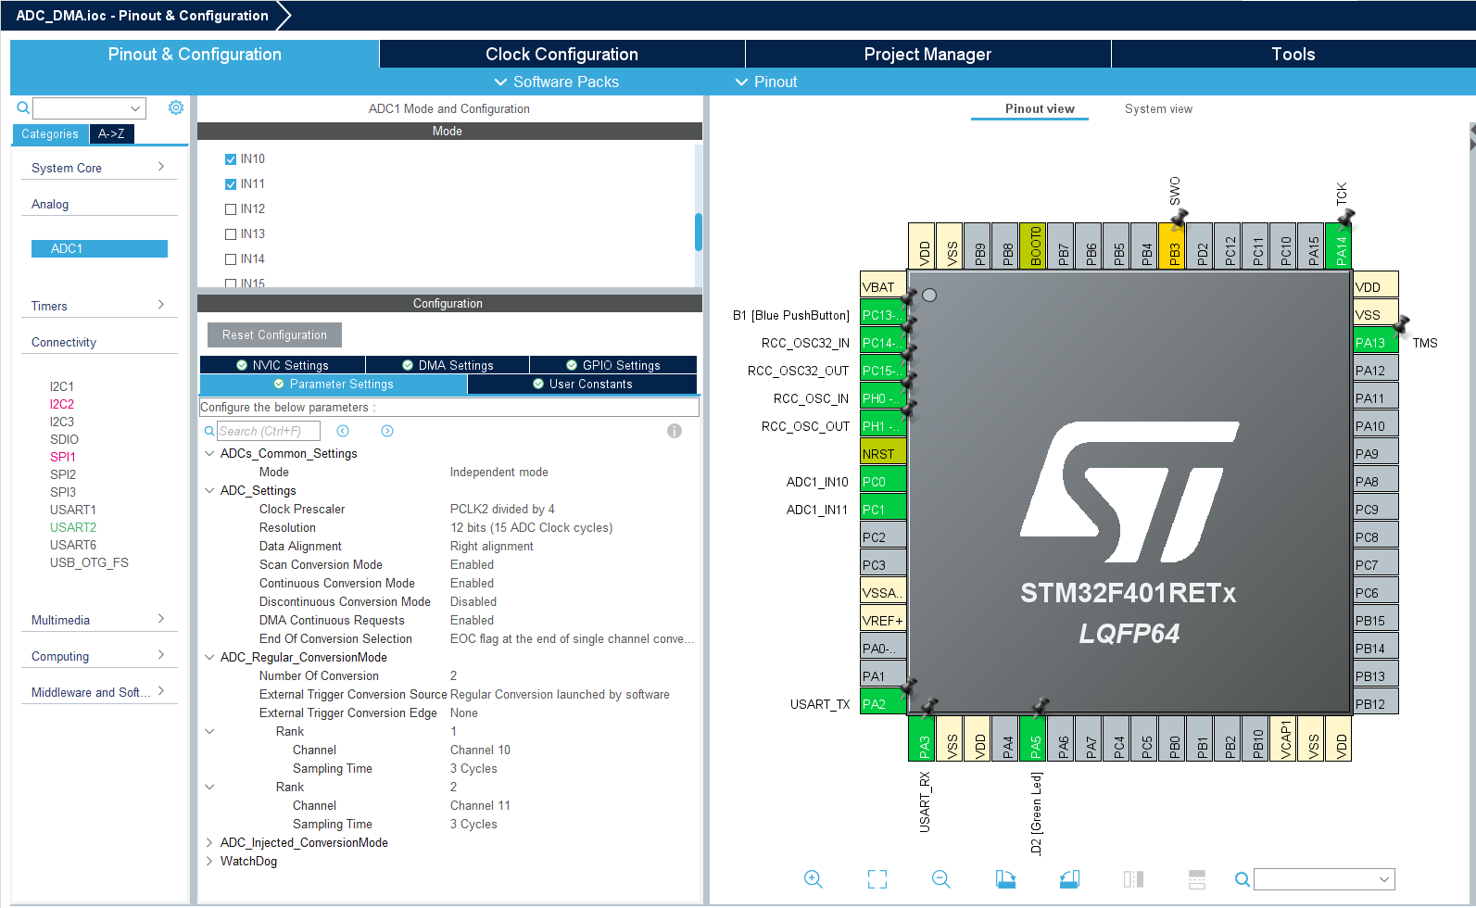Select pin PA14 TCK
Screen dimensions: 1476x908
point(1341,246)
